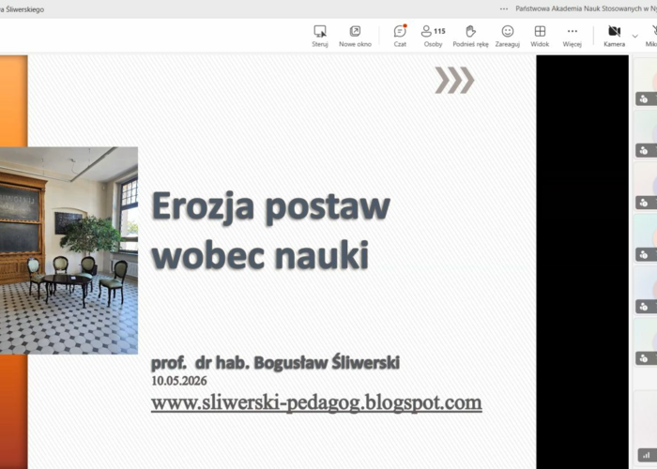
Task: Raise hand with Podnieś rękę
Action: point(470,36)
